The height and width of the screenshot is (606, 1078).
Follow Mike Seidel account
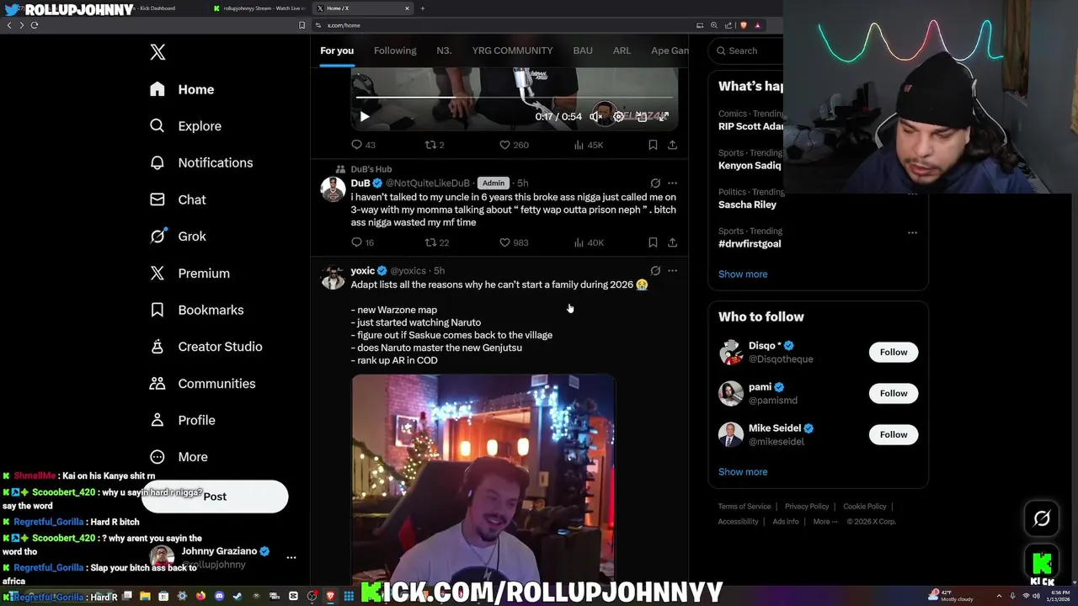point(894,434)
